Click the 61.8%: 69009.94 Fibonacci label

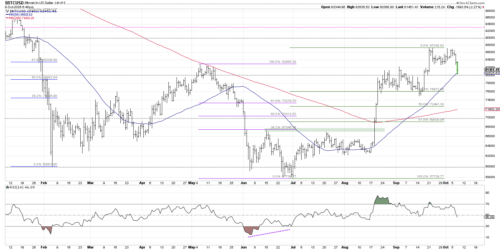click(431, 120)
